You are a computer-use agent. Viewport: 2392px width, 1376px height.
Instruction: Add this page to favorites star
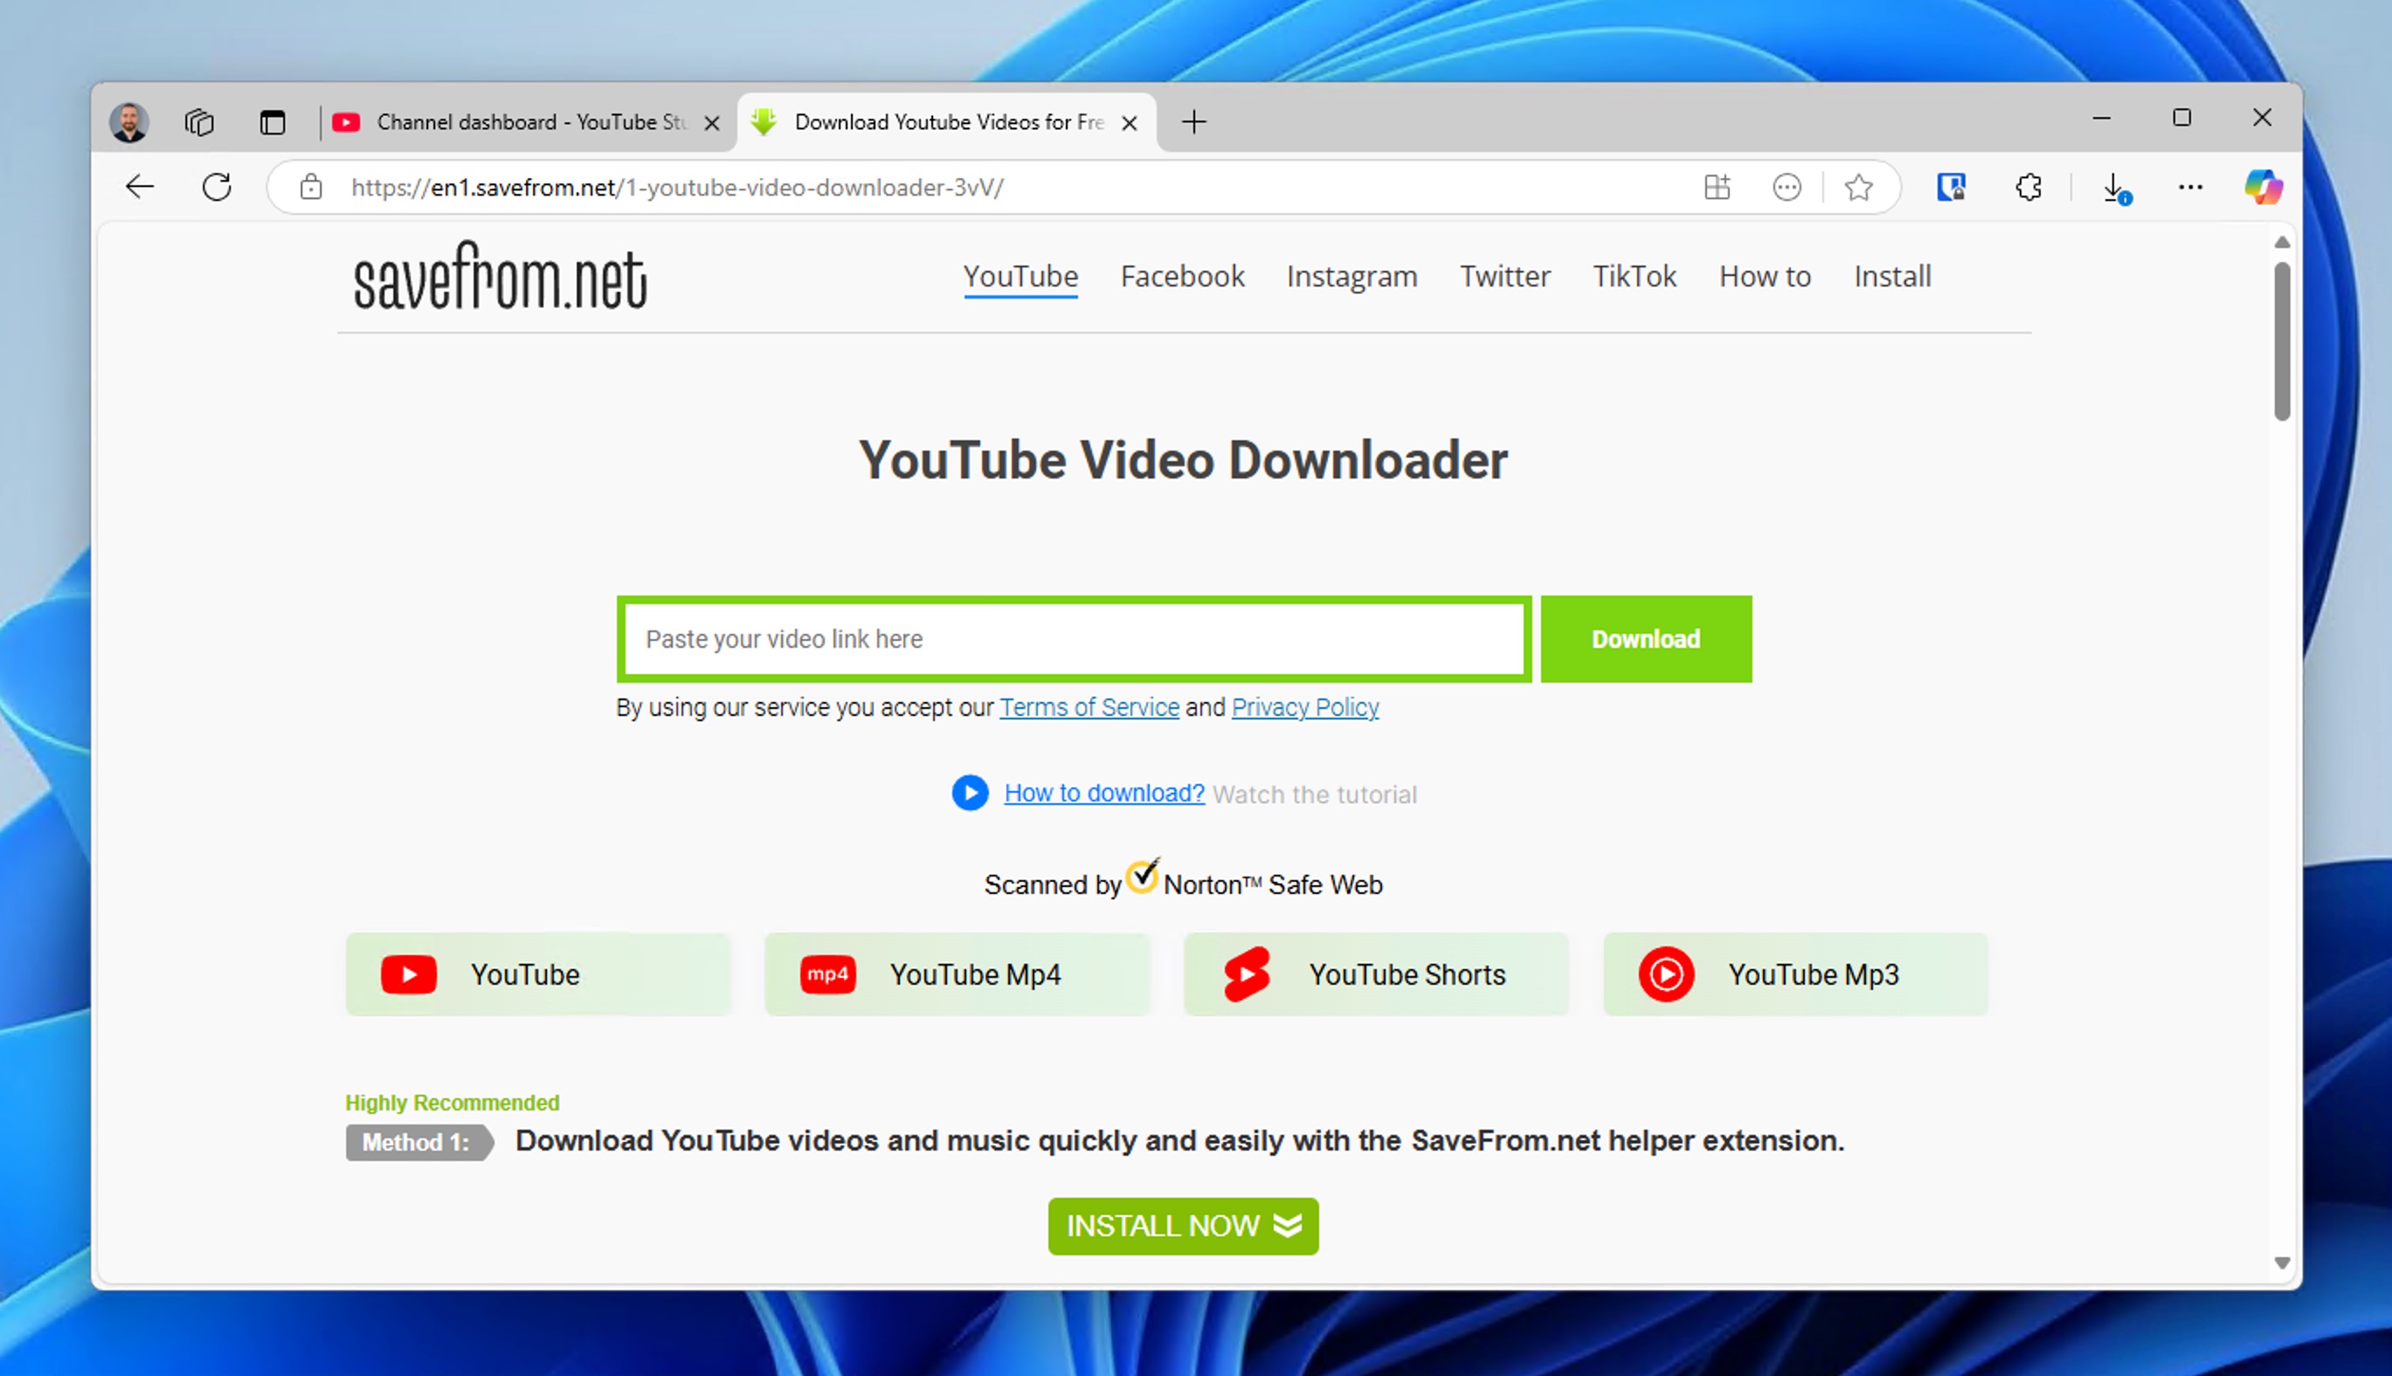click(1858, 187)
